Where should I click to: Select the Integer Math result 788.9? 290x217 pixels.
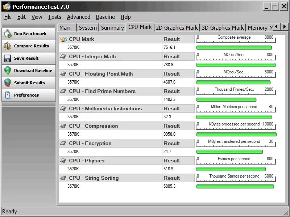click(x=168, y=65)
